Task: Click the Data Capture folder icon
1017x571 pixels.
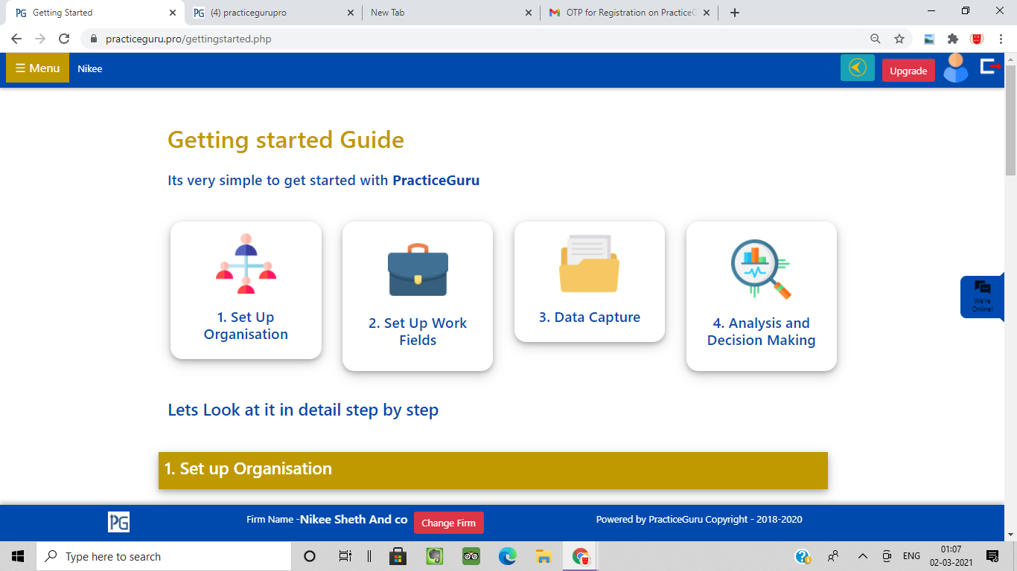Action: pyautogui.click(x=589, y=263)
